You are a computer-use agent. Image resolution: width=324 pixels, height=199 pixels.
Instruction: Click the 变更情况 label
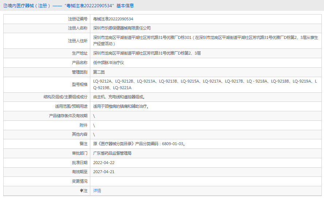tap(80, 181)
